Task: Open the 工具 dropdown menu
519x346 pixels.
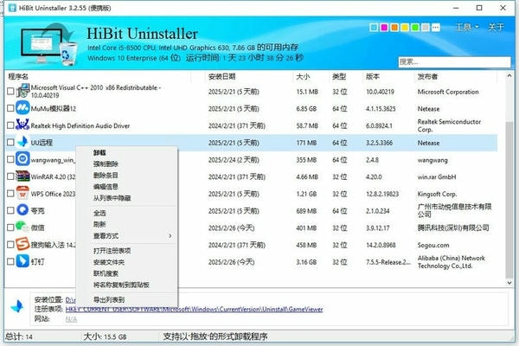Action: click(x=467, y=27)
